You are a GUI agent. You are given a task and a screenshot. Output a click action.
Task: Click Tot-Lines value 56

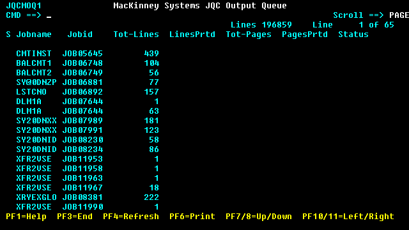pos(154,73)
